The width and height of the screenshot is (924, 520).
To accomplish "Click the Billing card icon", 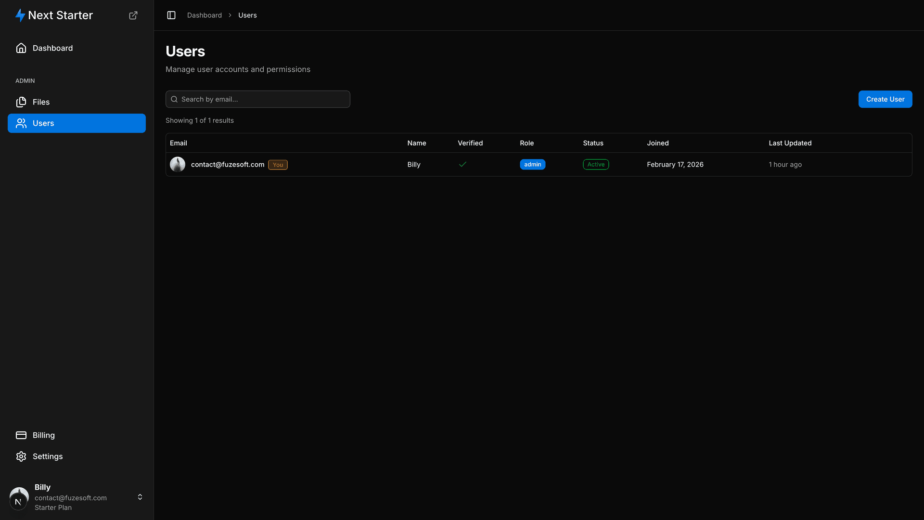I will coord(21,435).
